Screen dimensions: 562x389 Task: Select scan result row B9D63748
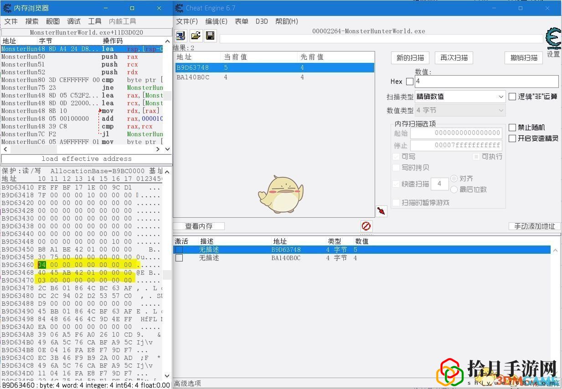275,67
